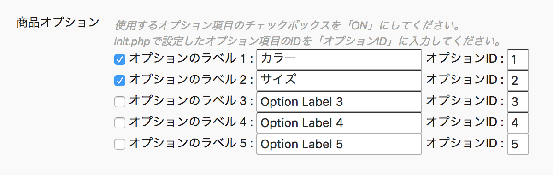This screenshot has width=553, height=175.
Task: Focus the Option Label 3 text field
Action: point(339,102)
